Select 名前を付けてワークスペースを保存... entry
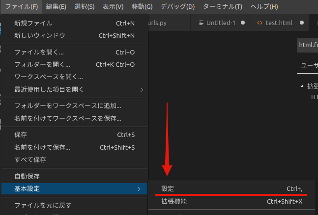The height and width of the screenshot is (215, 318). 74,118
